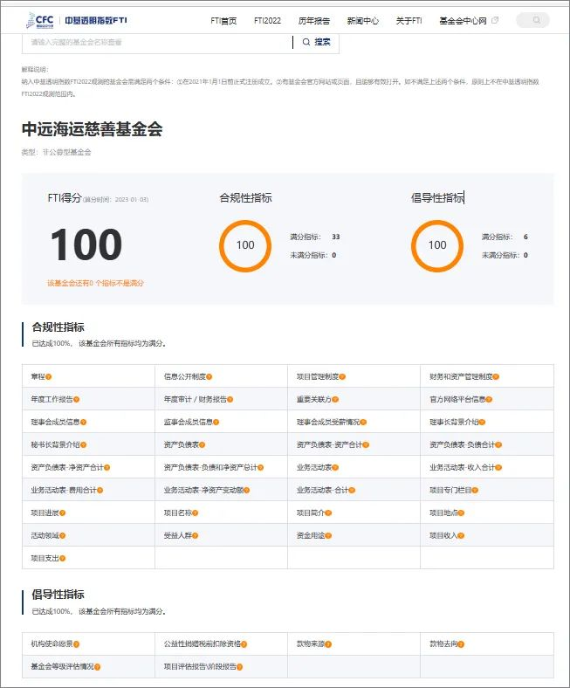This screenshot has width=570, height=688.
Task: Click the 倡导性指标 score ring showing 100
Action: pos(437,245)
